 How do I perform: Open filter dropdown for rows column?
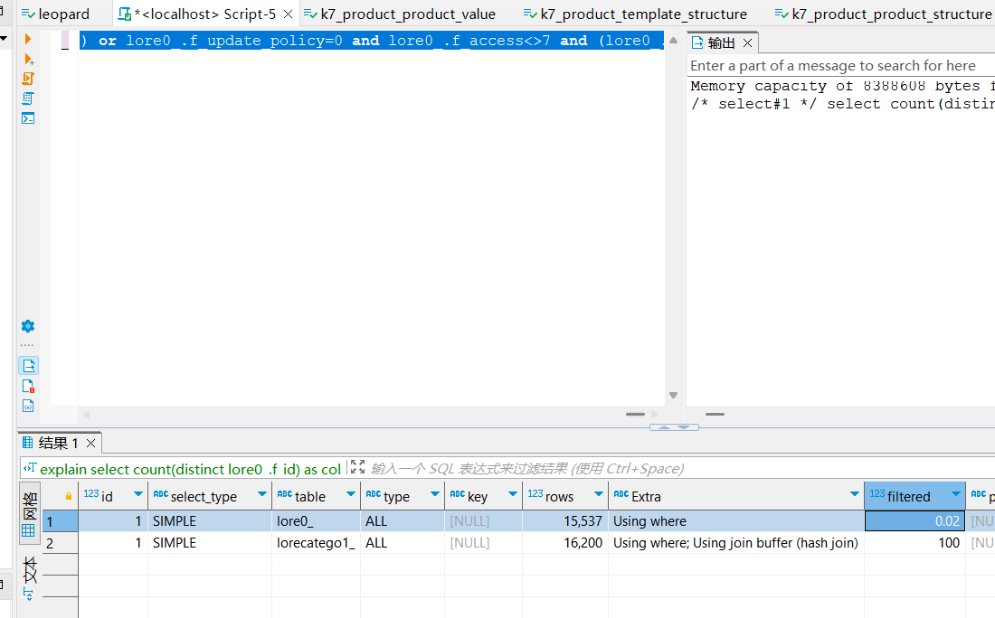[x=597, y=495]
